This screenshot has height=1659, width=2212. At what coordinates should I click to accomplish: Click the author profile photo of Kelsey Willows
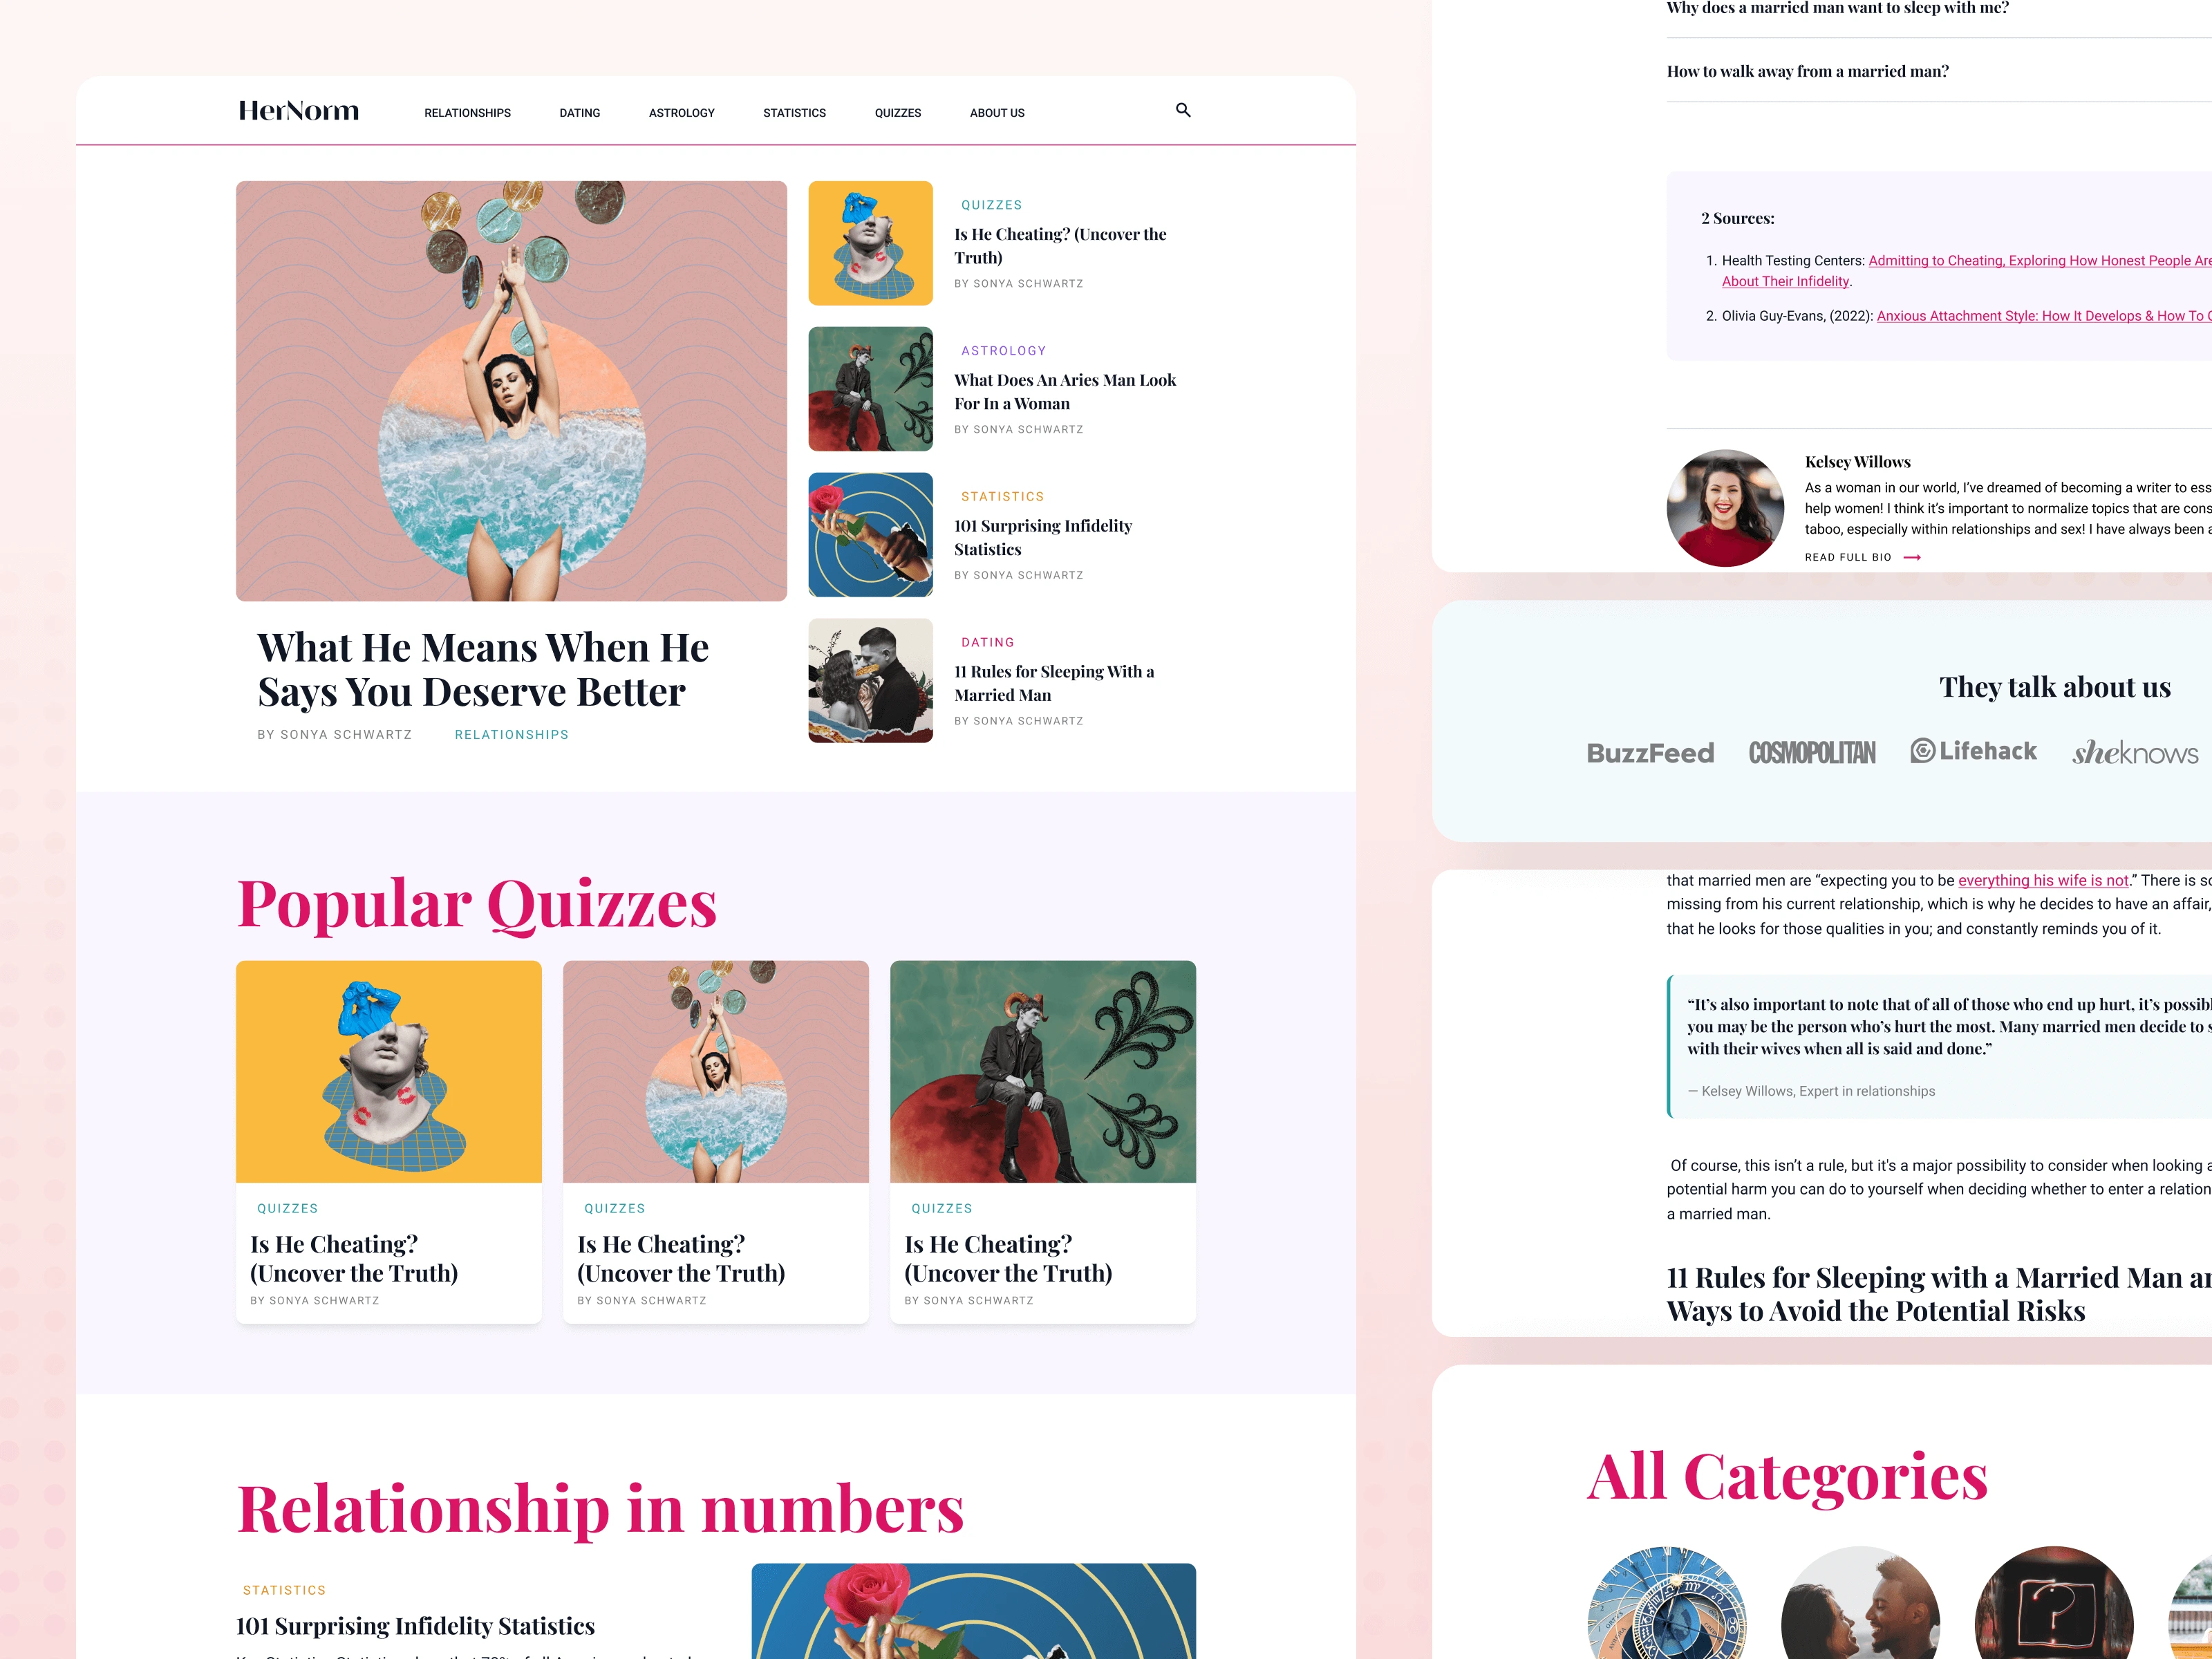coord(1724,505)
